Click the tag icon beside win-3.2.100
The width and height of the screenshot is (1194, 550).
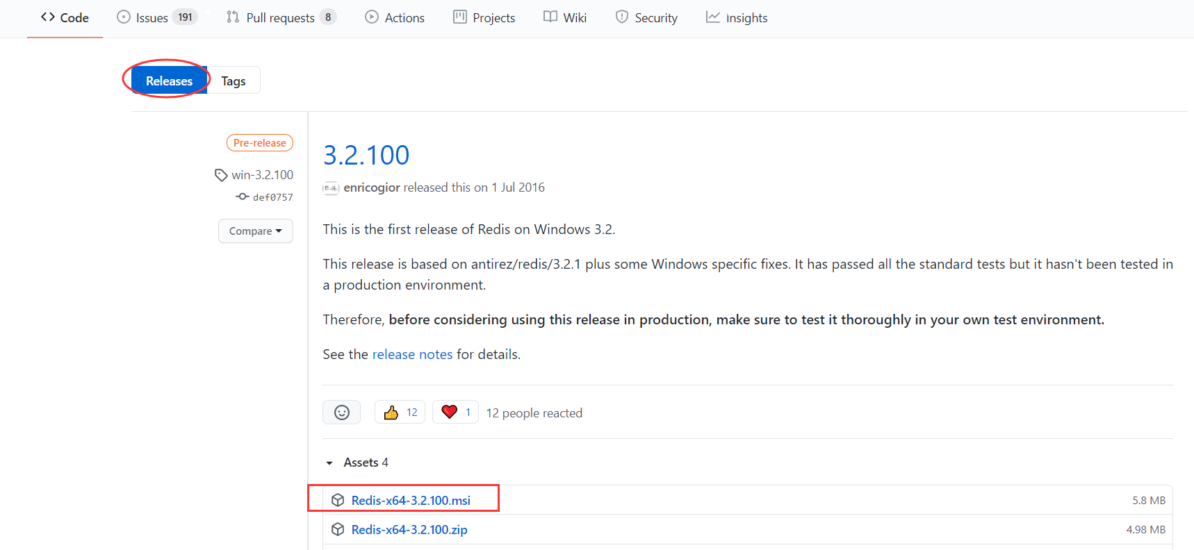point(221,175)
